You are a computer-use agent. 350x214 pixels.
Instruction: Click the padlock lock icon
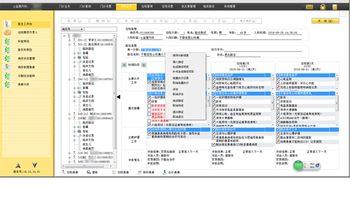[323, 7]
